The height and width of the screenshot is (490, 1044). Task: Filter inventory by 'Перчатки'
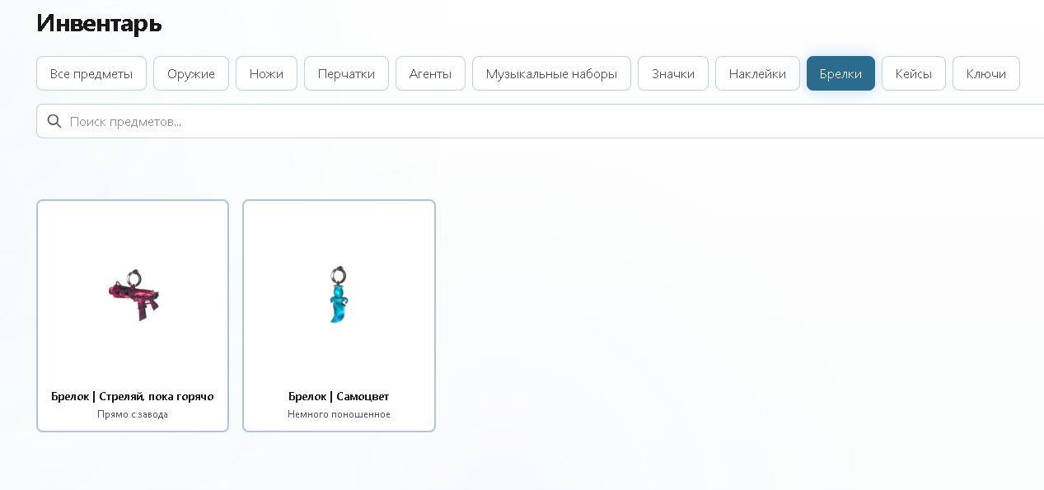click(x=346, y=73)
